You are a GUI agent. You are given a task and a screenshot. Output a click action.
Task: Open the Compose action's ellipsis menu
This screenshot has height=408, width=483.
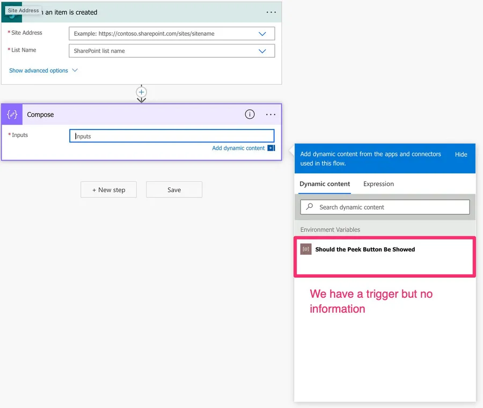pyautogui.click(x=271, y=115)
